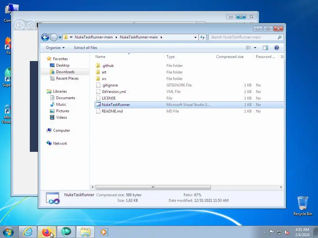Toggle the preview pane
Viewport: 318px width, 238px height.
click(x=266, y=48)
